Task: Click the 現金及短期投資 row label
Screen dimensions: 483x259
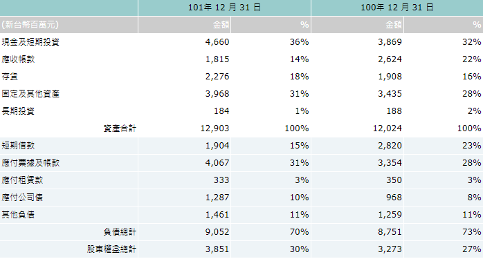Action: pos(30,42)
